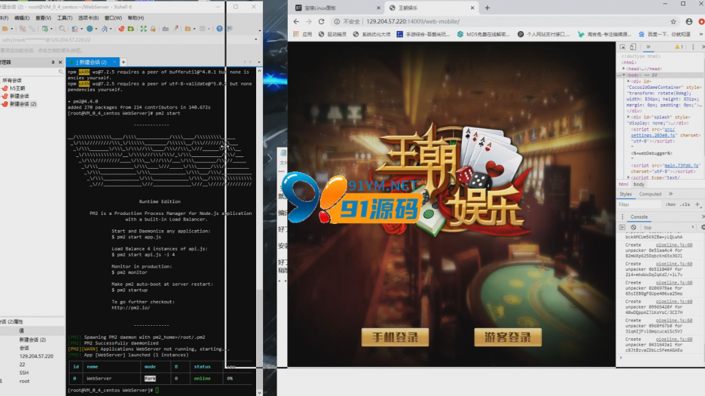The width and height of the screenshot is (705, 396).
Task: Click the green Xagent icon in Xshell
Action: pyautogui.click(x=131, y=29)
